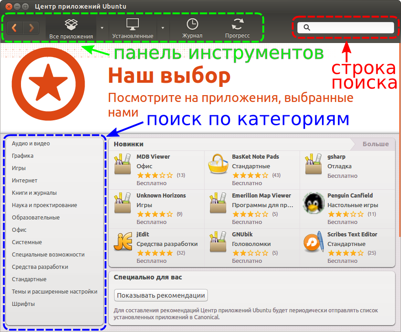Go back with the left arrow button
Image resolution: width=401 pixels, height=332 pixels.
(14, 27)
